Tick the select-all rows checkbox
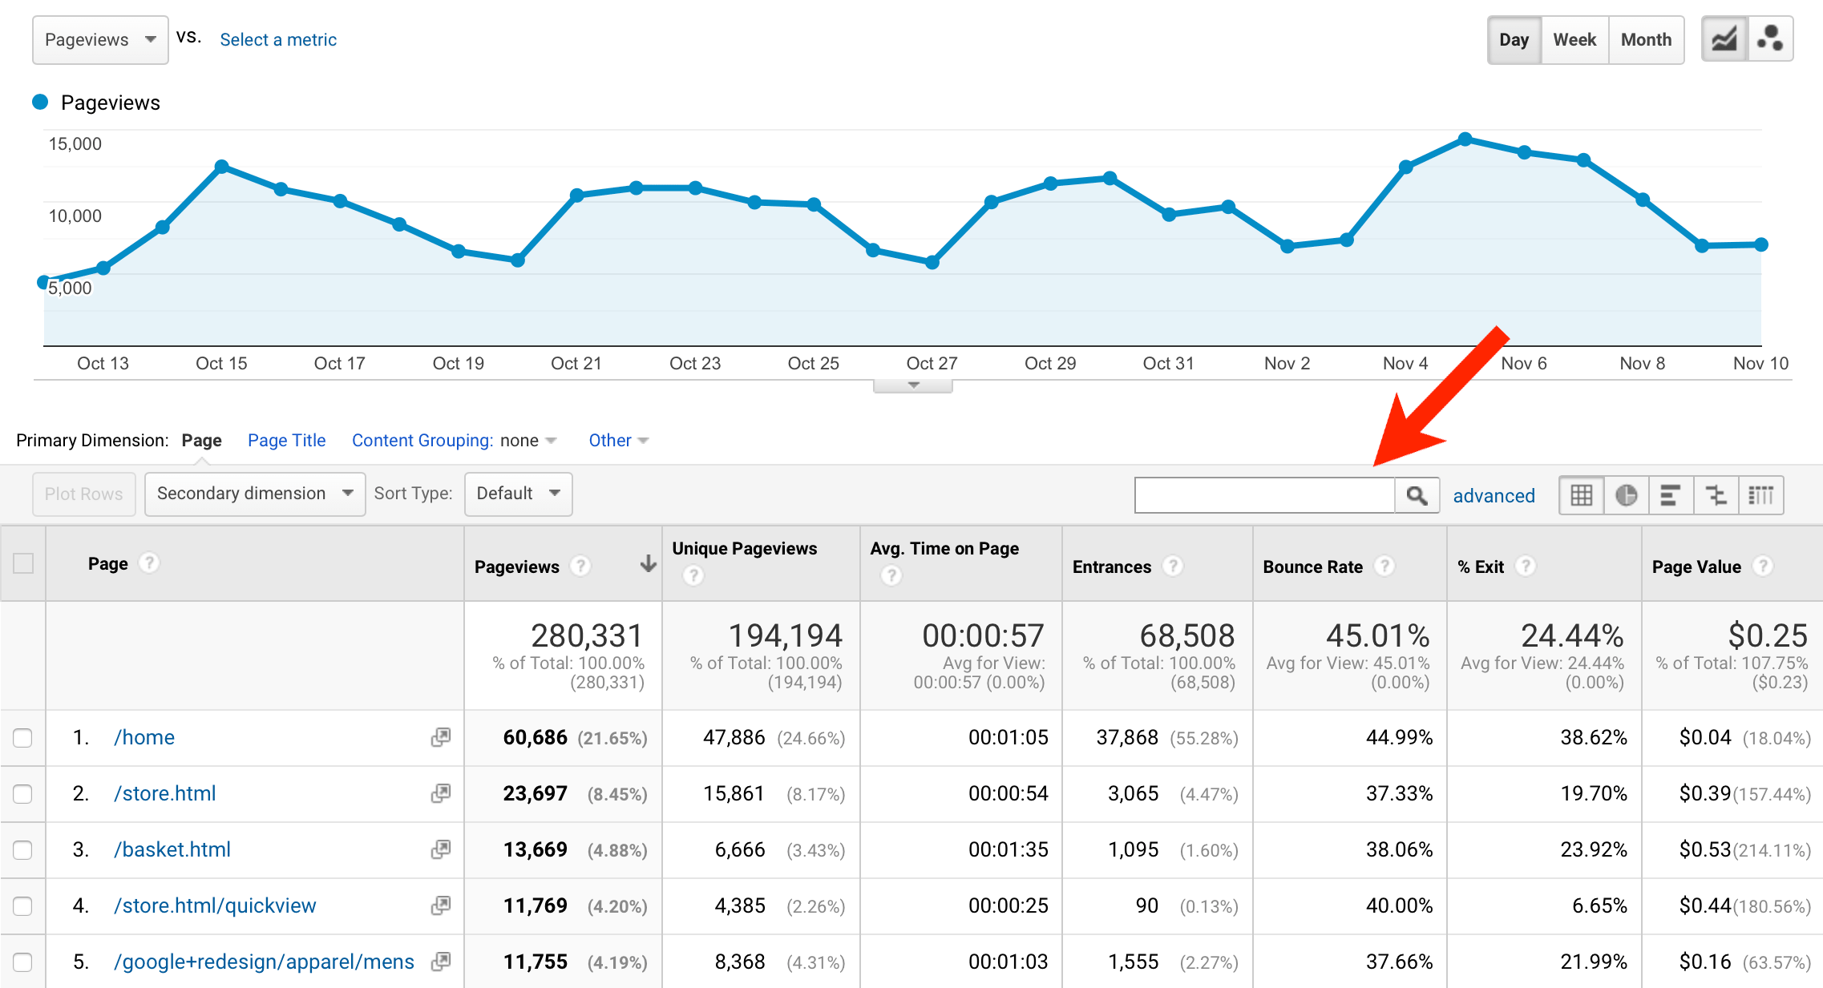This screenshot has height=988, width=1823. pos(23,563)
